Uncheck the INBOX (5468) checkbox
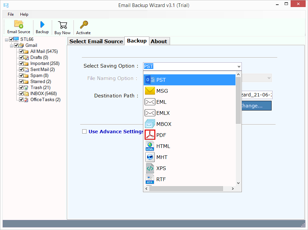The image size is (308, 230). [x=21, y=93]
